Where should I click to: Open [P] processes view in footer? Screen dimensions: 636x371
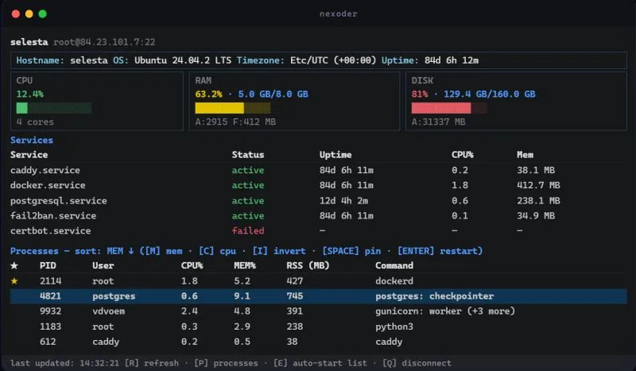[x=226, y=363]
